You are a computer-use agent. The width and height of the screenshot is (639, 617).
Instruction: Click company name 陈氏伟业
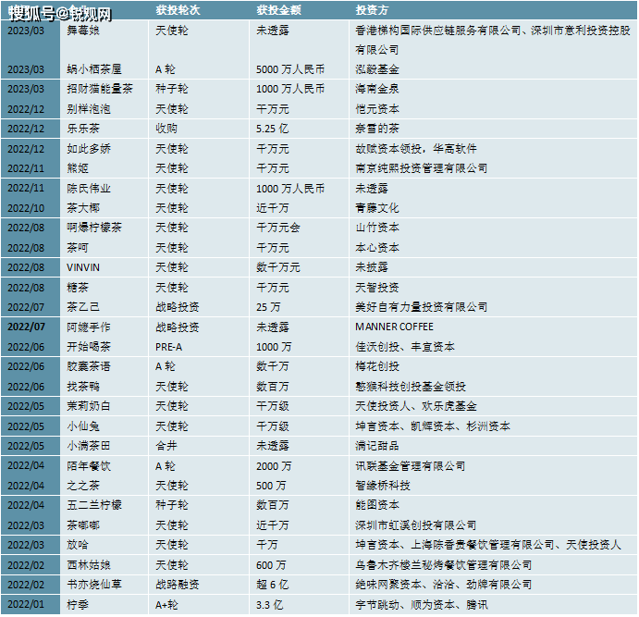pyautogui.click(x=89, y=189)
